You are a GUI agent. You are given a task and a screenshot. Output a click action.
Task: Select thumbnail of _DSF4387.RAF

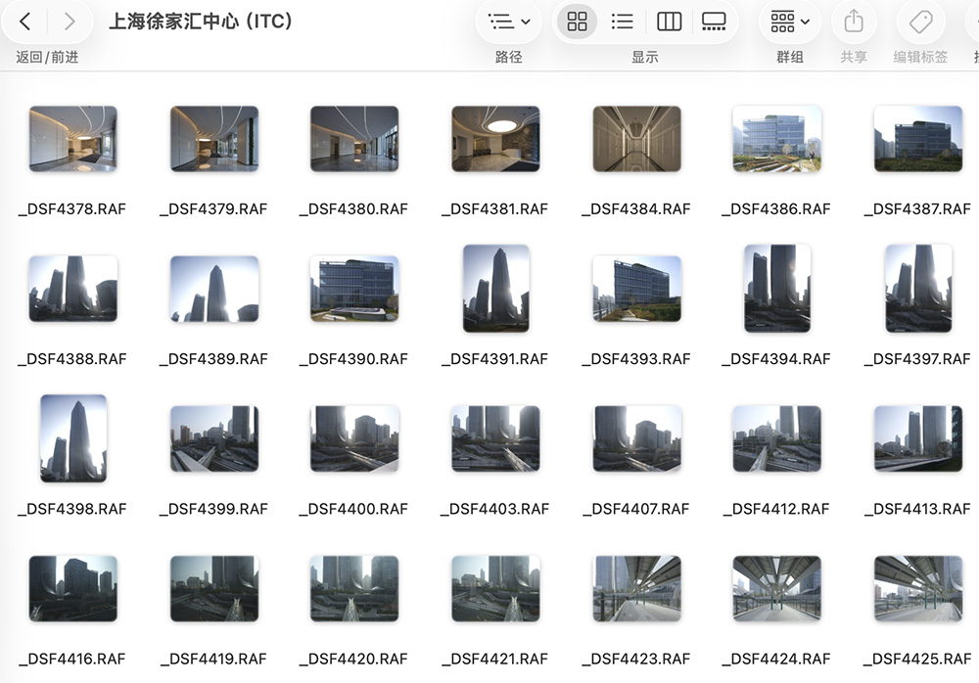[x=918, y=139]
